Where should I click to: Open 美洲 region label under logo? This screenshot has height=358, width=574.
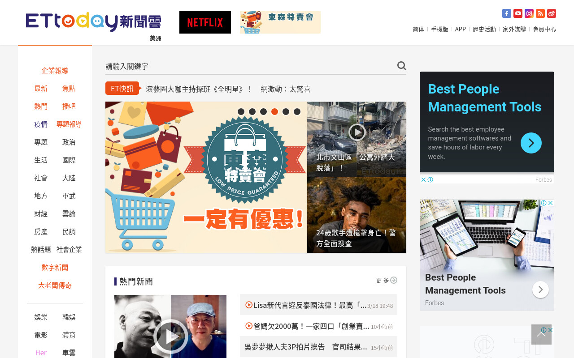tap(156, 38)
